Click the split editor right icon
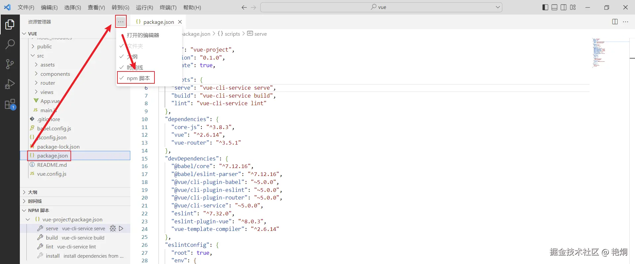Screen dimensions: 635x264 [x=615, y=22]
